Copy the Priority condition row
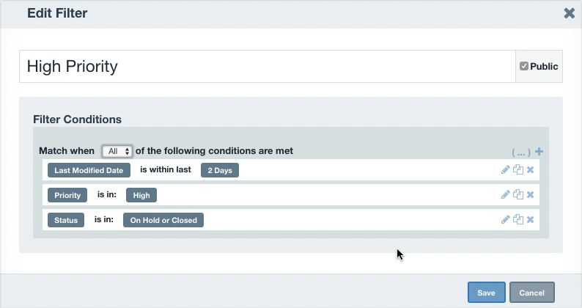The height and width of the screenshot is (308, 582). pyautogui.click(x=517, y=194)
